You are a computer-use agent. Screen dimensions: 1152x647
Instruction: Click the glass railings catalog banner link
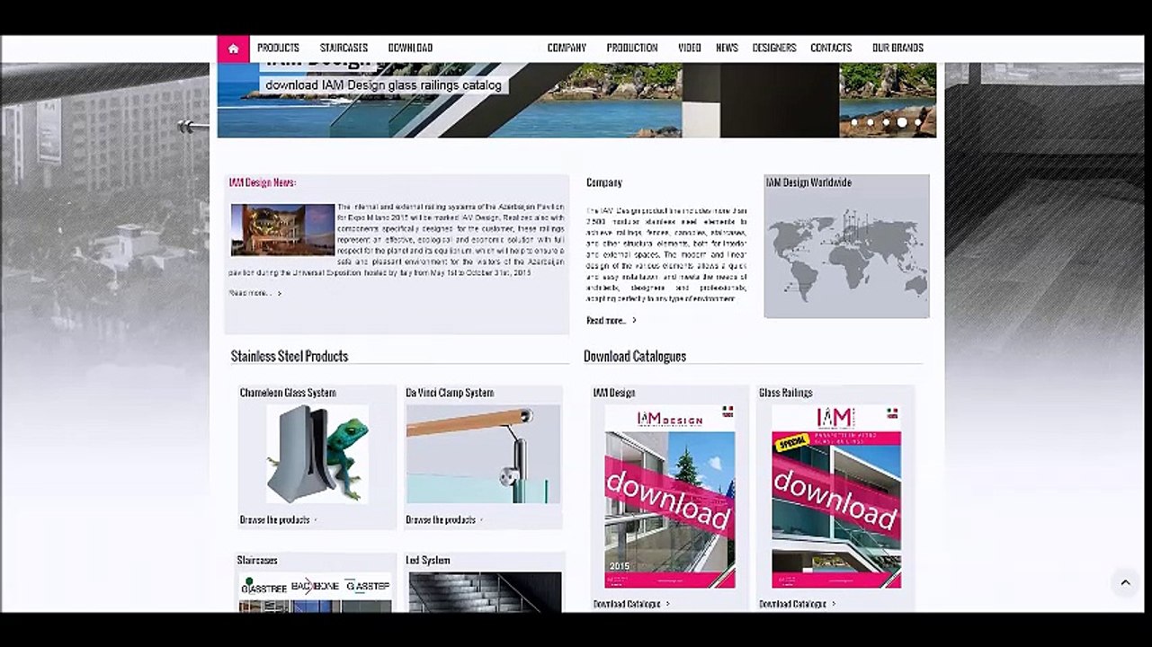383,85
